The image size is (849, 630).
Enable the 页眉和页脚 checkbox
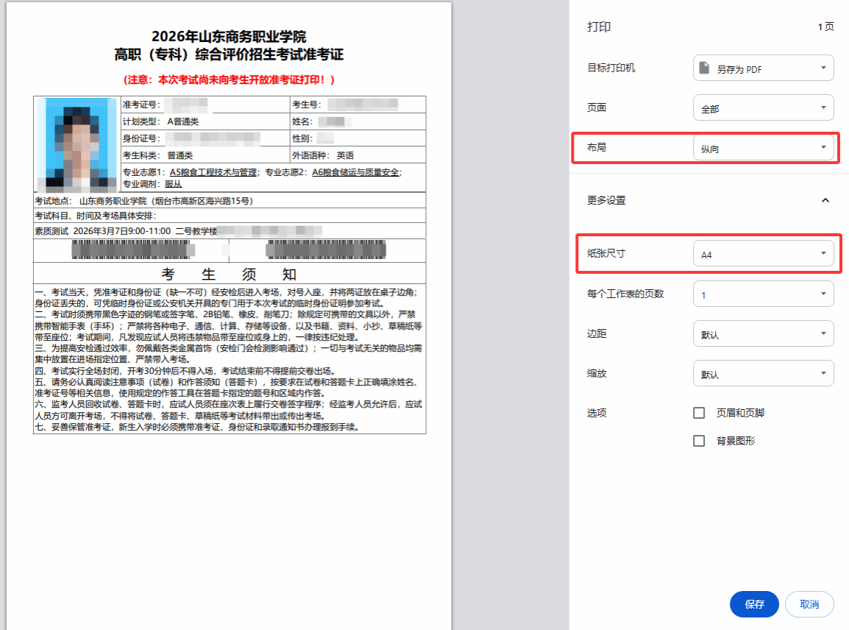[699, 413]
